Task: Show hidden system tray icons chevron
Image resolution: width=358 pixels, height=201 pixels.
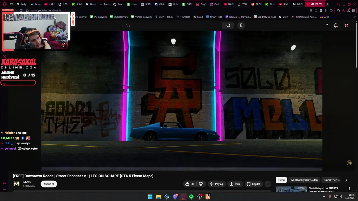Action: 324,197
